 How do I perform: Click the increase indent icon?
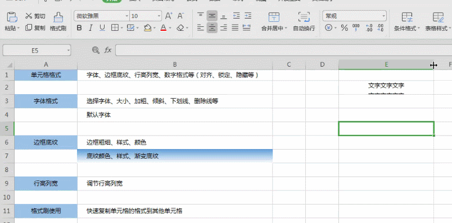pyautogui.click(x=248, y=16)
